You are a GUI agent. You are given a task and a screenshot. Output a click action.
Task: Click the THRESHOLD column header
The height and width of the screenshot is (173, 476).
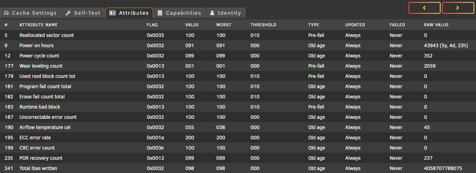pyautogui.click(x=263, y=25)
